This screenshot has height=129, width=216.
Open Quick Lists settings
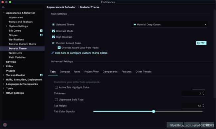click(15, 53)
